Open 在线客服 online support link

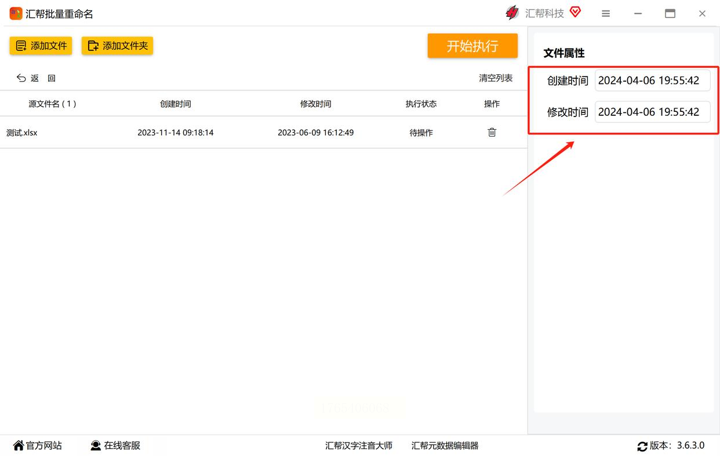(x=115, y=446)
